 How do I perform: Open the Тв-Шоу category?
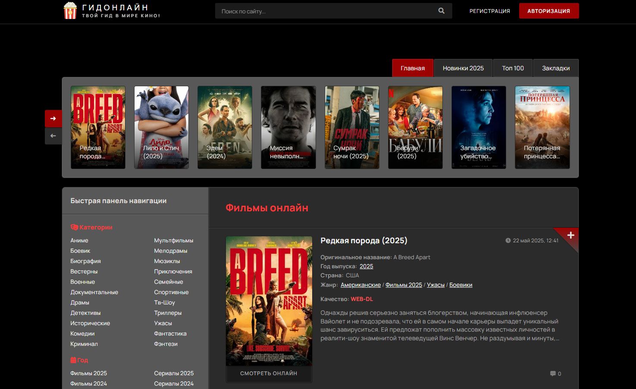164,303
